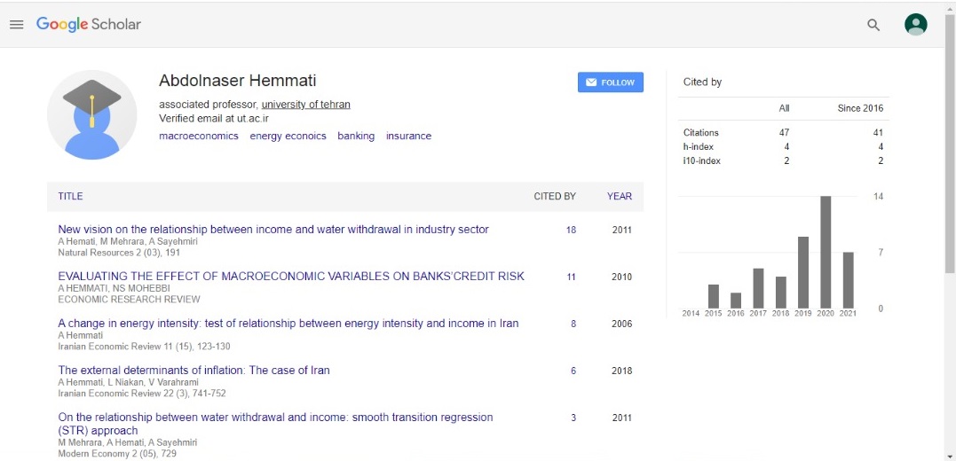Sort articles by Title column header
This screenshot has height=461, width=956.
click(70, 197)
